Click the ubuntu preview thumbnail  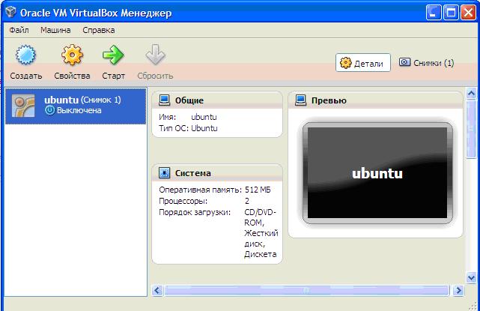(377, 173)
